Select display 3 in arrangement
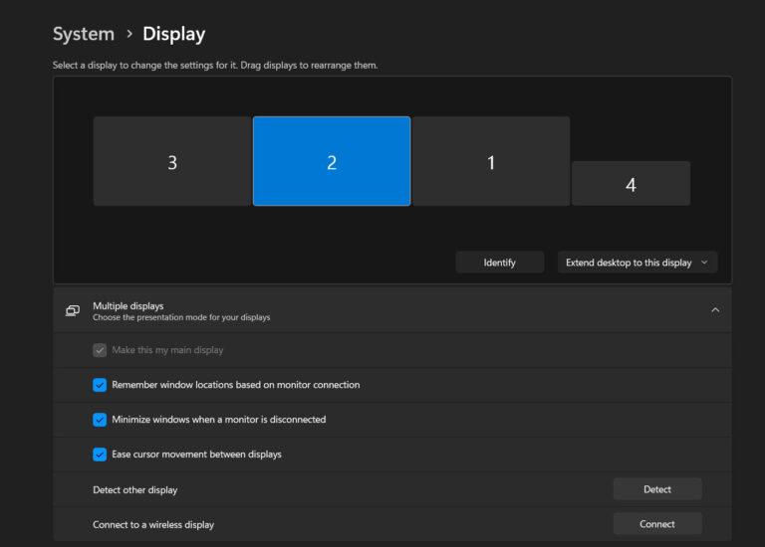 click(x=172, y=162)
